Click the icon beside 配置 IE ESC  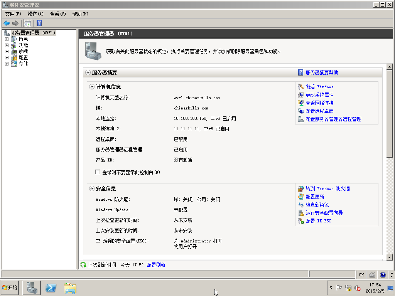point(300,221)
